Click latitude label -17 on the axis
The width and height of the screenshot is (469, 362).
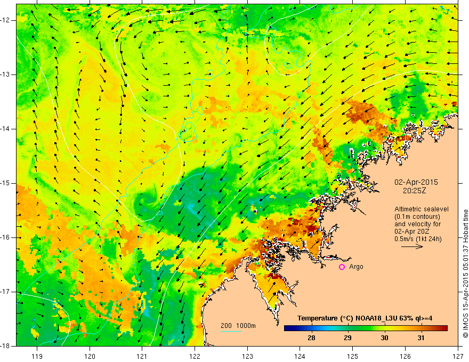(6, 292)
